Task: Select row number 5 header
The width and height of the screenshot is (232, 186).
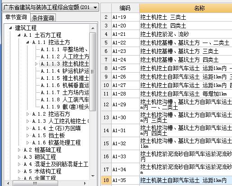Action: [x=106, y=43]
